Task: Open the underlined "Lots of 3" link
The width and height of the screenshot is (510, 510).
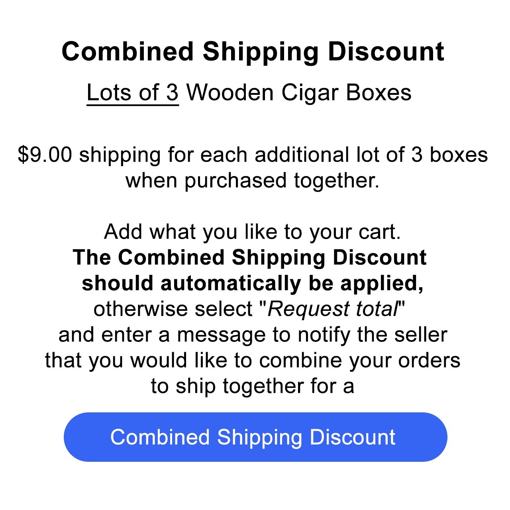Action: click(x=133, y=93)
